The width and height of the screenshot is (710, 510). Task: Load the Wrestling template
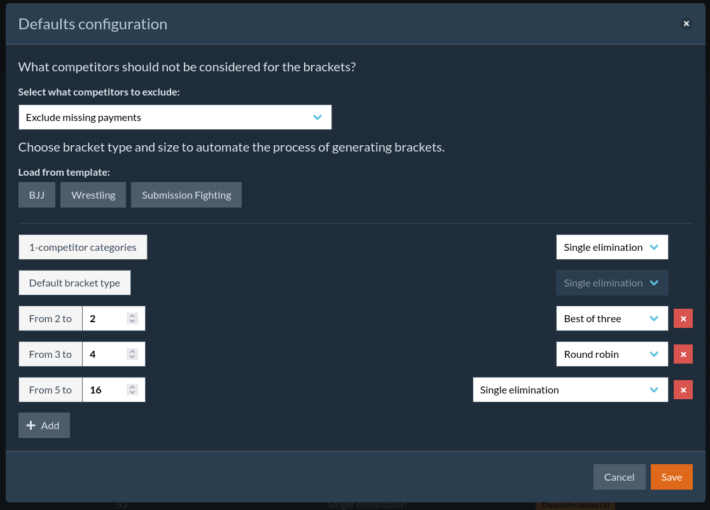94,195
